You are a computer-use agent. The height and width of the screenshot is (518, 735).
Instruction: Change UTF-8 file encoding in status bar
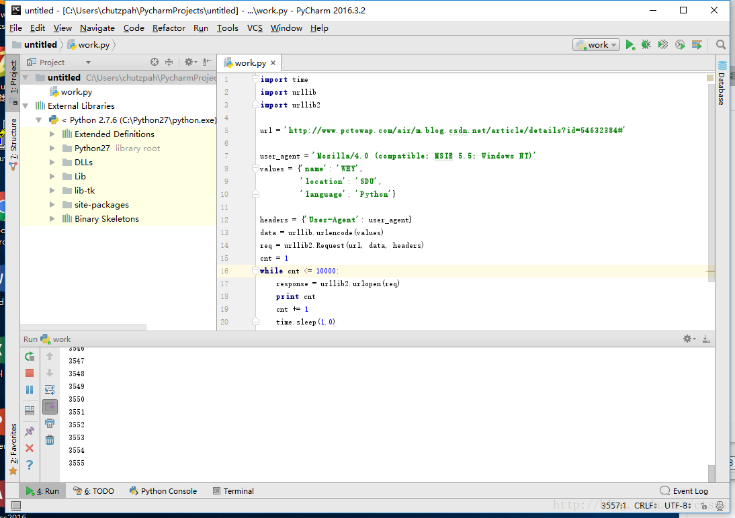pos(678,505)
